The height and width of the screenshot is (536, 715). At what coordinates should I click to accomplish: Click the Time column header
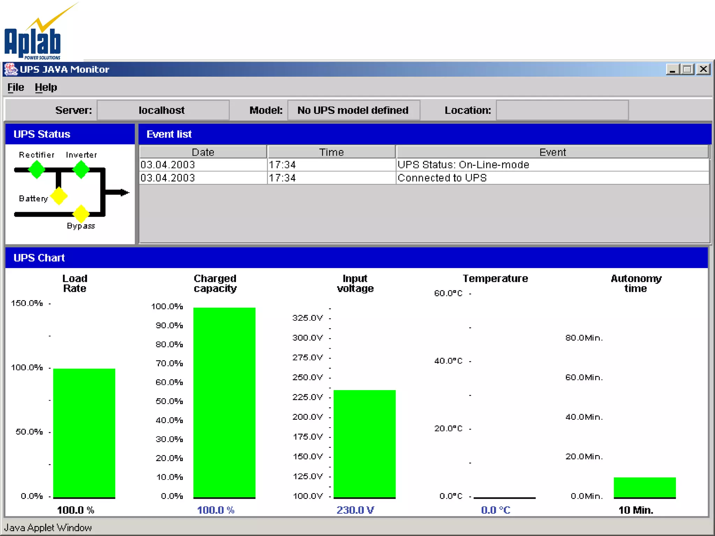[331, 152]
